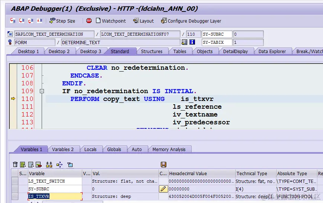Switch to the Auto tab
The height and width of the screenshot is (203, 323).
137,149
